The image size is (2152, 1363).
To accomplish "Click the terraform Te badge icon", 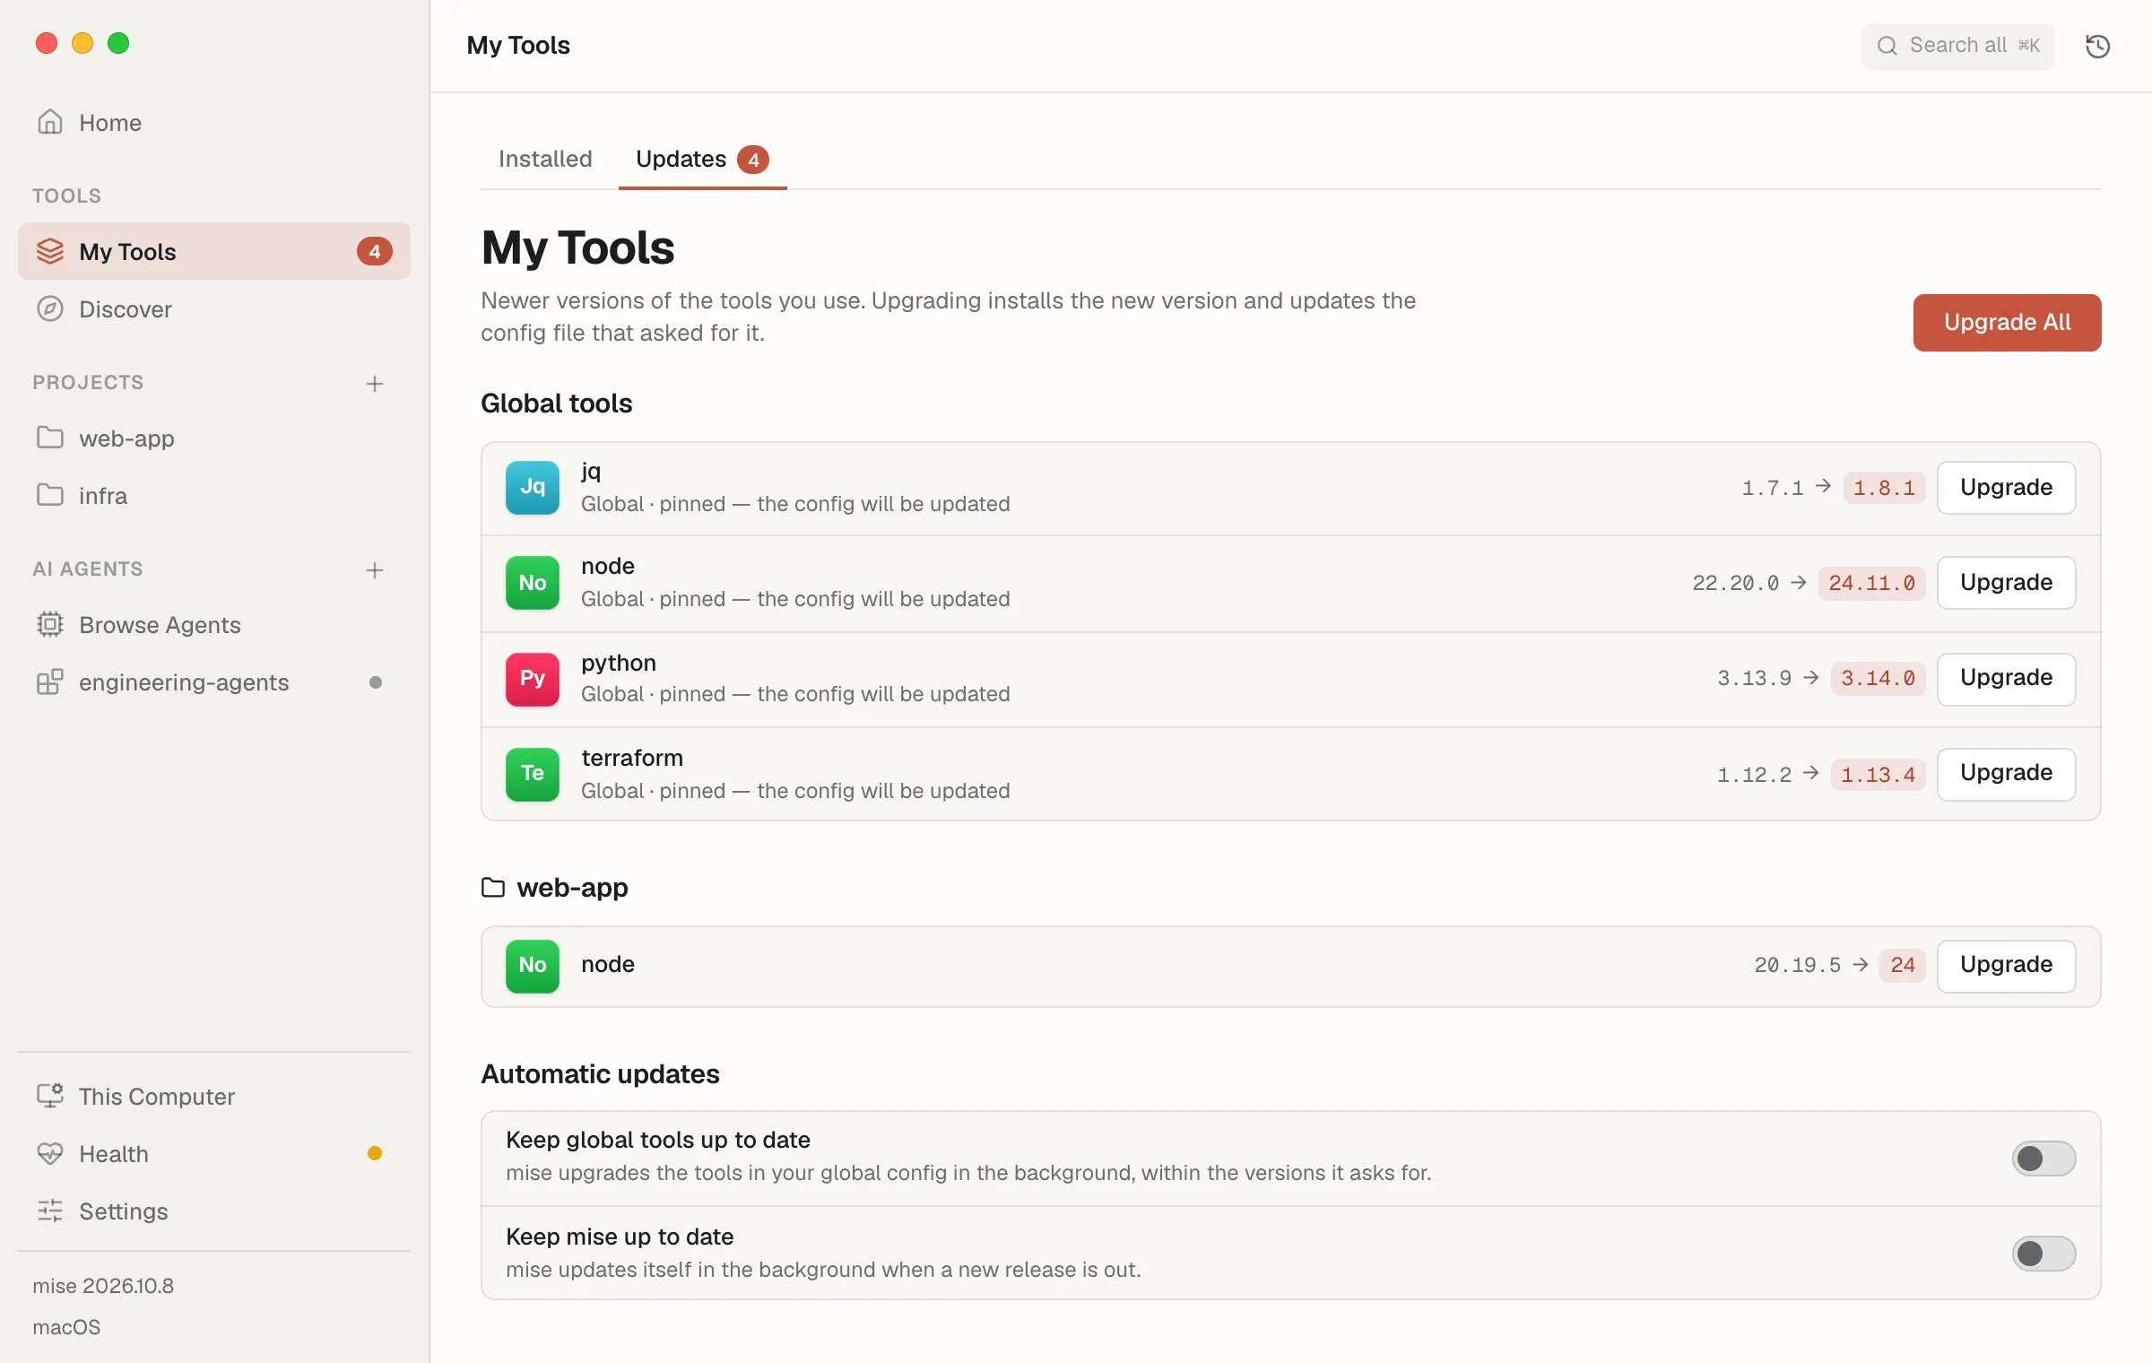I will pos(533,774).
